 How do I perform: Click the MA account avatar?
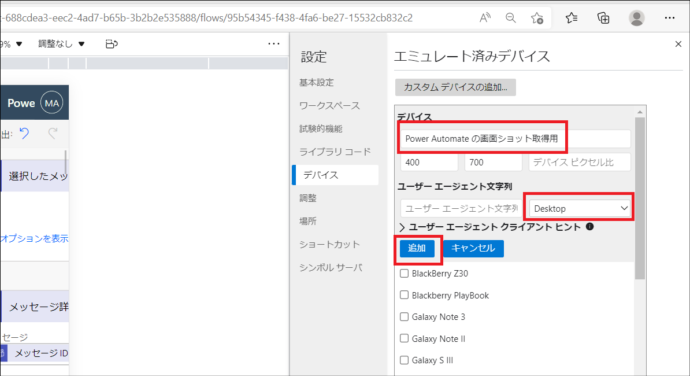52,103
